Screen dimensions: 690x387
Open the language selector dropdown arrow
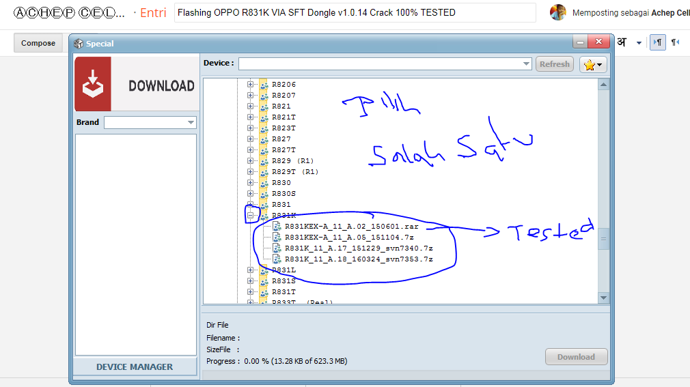(x=639, y=42)
